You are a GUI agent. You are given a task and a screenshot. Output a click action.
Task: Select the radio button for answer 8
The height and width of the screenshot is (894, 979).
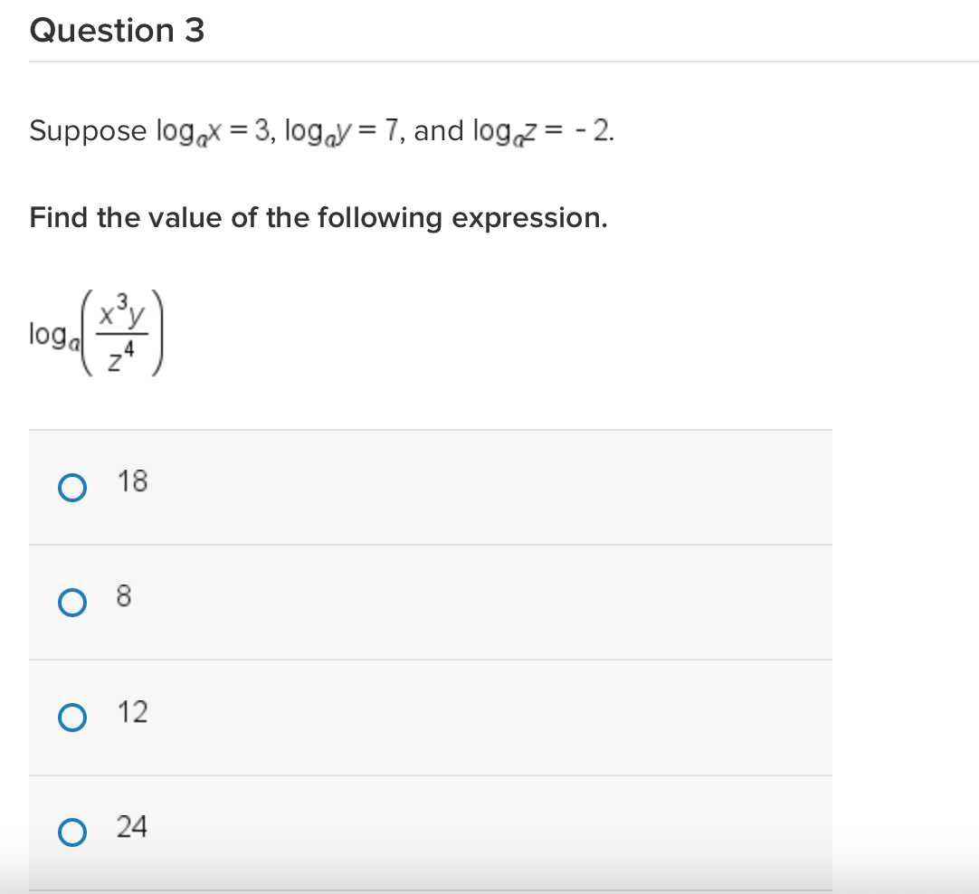[x=72, y=602]
